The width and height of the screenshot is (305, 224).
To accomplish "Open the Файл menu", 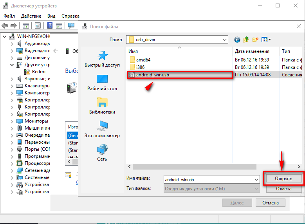I will (9, 16).
